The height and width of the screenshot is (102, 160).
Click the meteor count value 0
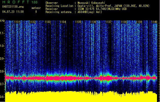[x=36, y=12]
